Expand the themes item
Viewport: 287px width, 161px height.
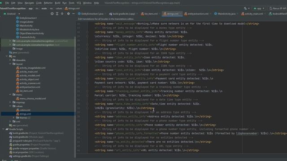13,118
